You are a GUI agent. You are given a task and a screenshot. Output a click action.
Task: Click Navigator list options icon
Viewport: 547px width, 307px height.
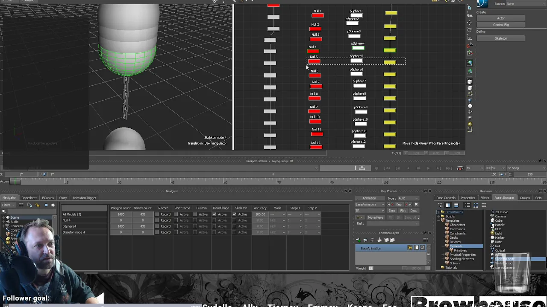[x=21, y=205]
